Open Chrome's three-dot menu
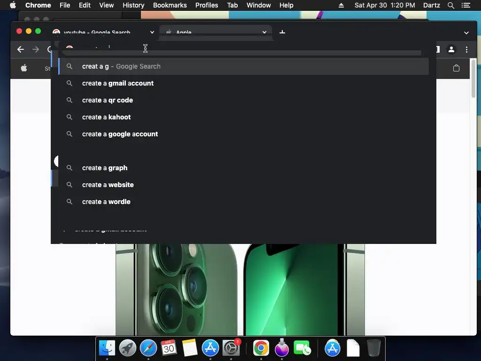The height and width of the screenshot is (361, 481). pos(466,49)
